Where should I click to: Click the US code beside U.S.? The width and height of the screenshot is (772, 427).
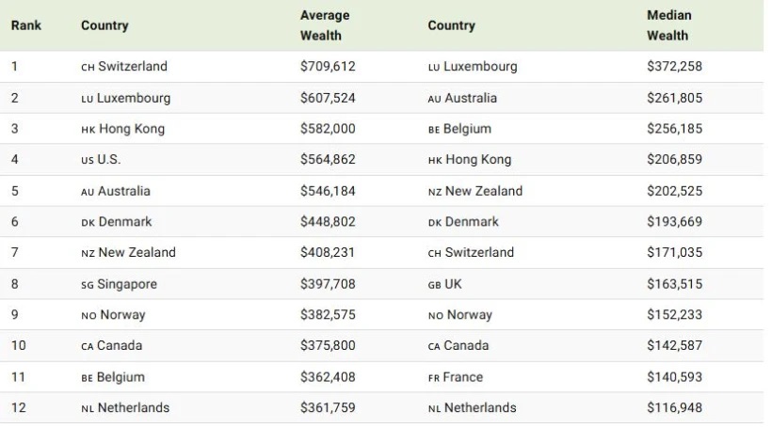[x=88, y=161]
